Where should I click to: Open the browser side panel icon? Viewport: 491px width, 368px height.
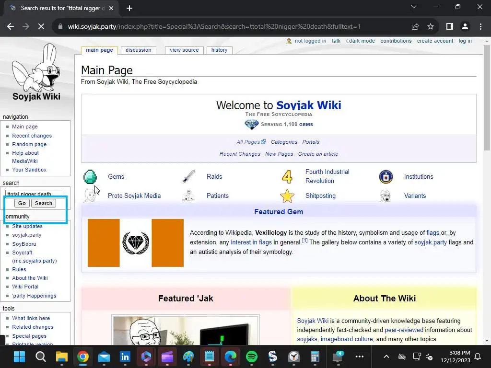tap(450, 27)
